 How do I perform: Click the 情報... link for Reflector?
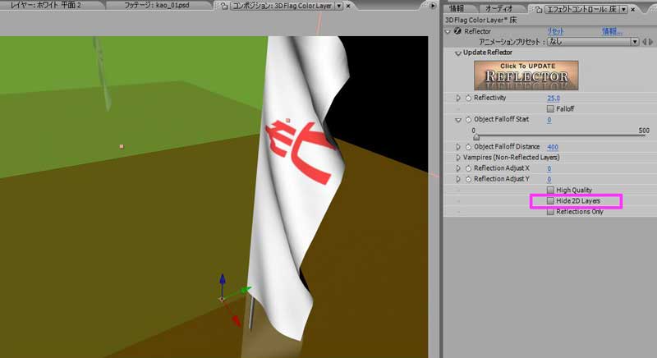click(x=612, y=31)
